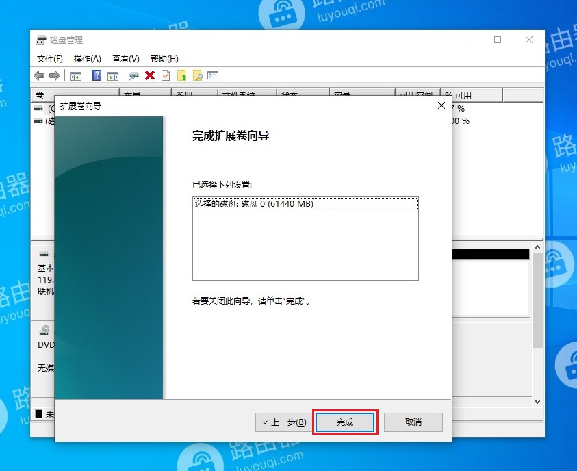Click the folder with magnifier icon

point(198,75)
